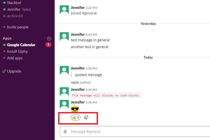
Task: Open the Google Calendar app
Action: [x=21, y=45]
